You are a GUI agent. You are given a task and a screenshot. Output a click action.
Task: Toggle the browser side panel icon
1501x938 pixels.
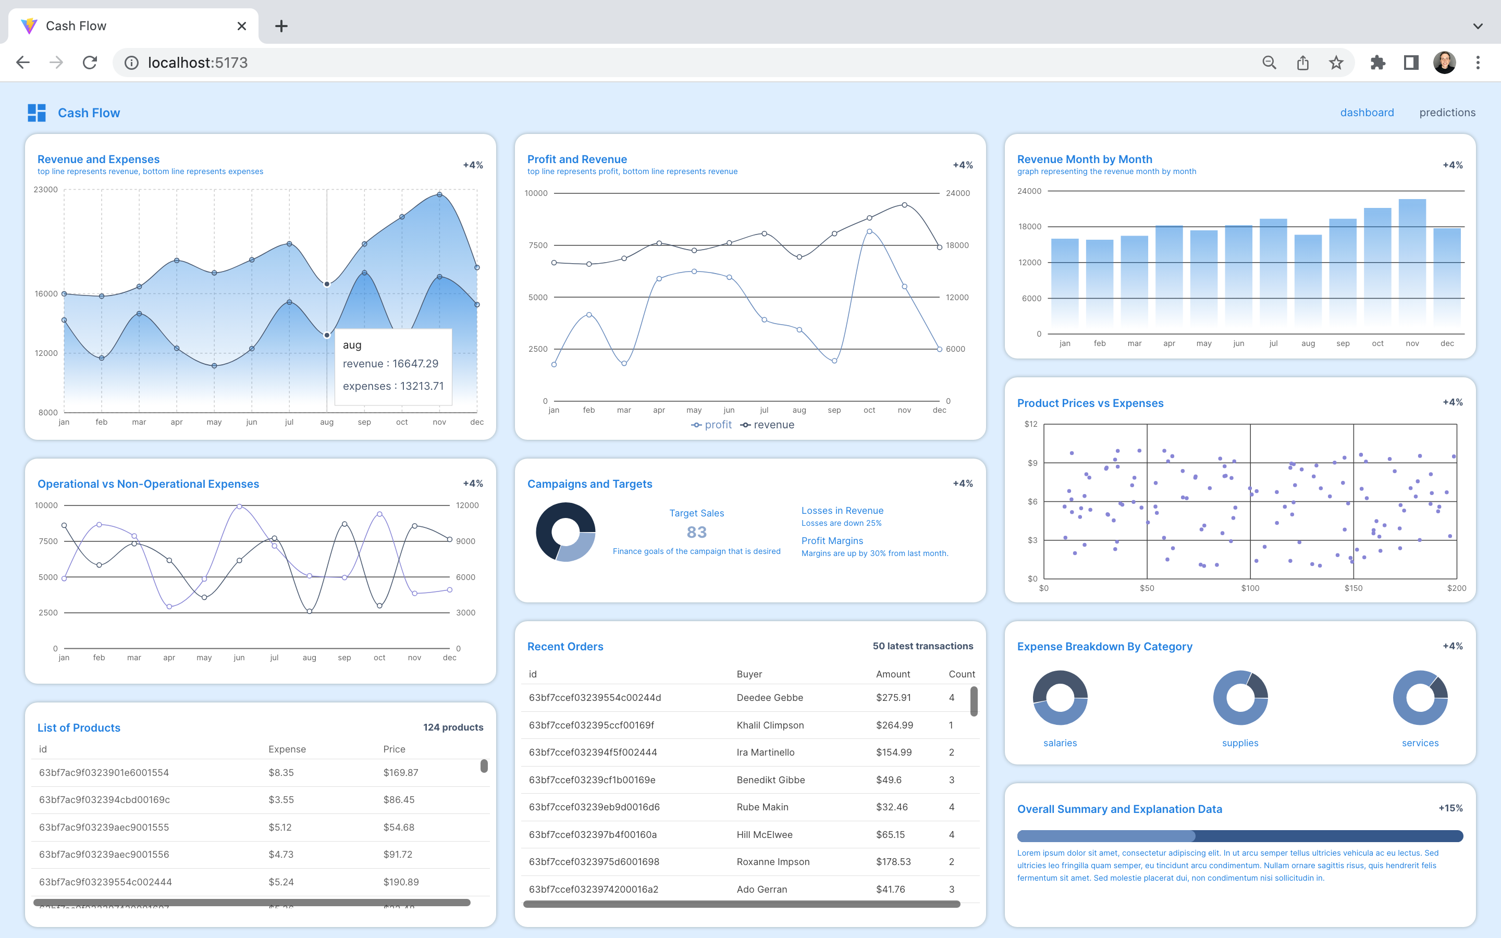1411,63
